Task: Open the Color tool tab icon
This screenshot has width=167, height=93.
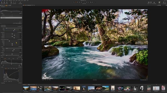Action: [x=5, y=5]
